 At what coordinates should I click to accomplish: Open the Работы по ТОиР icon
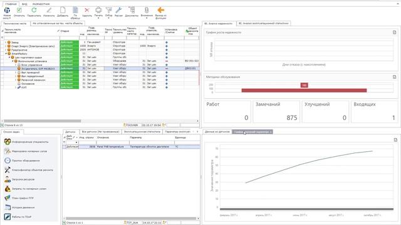coord(8,217)
